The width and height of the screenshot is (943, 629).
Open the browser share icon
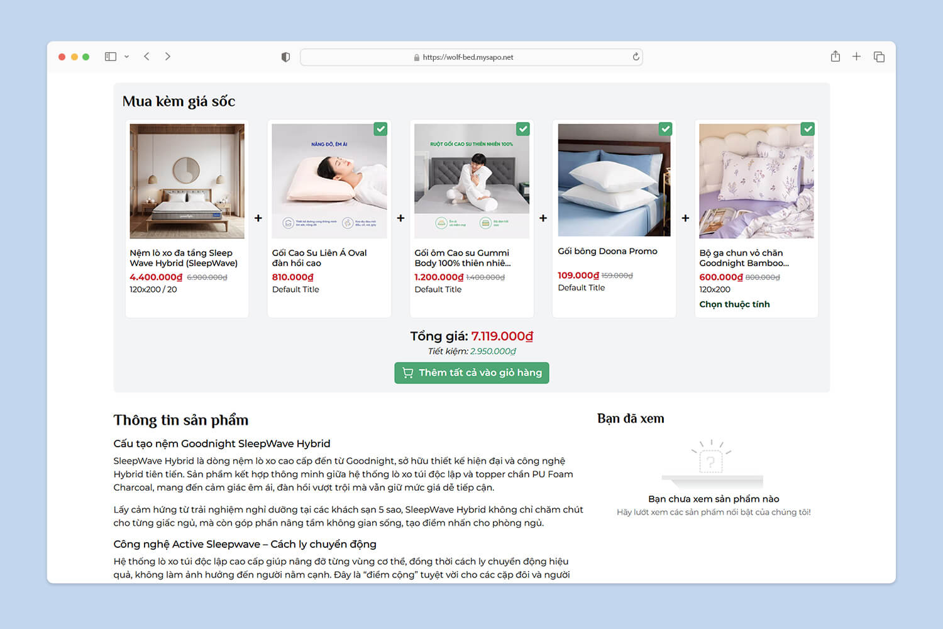tap(835, 57)
